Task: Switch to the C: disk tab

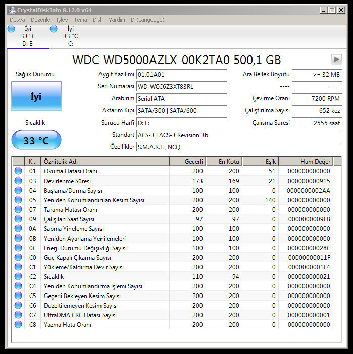Action: tap(71, 36)
